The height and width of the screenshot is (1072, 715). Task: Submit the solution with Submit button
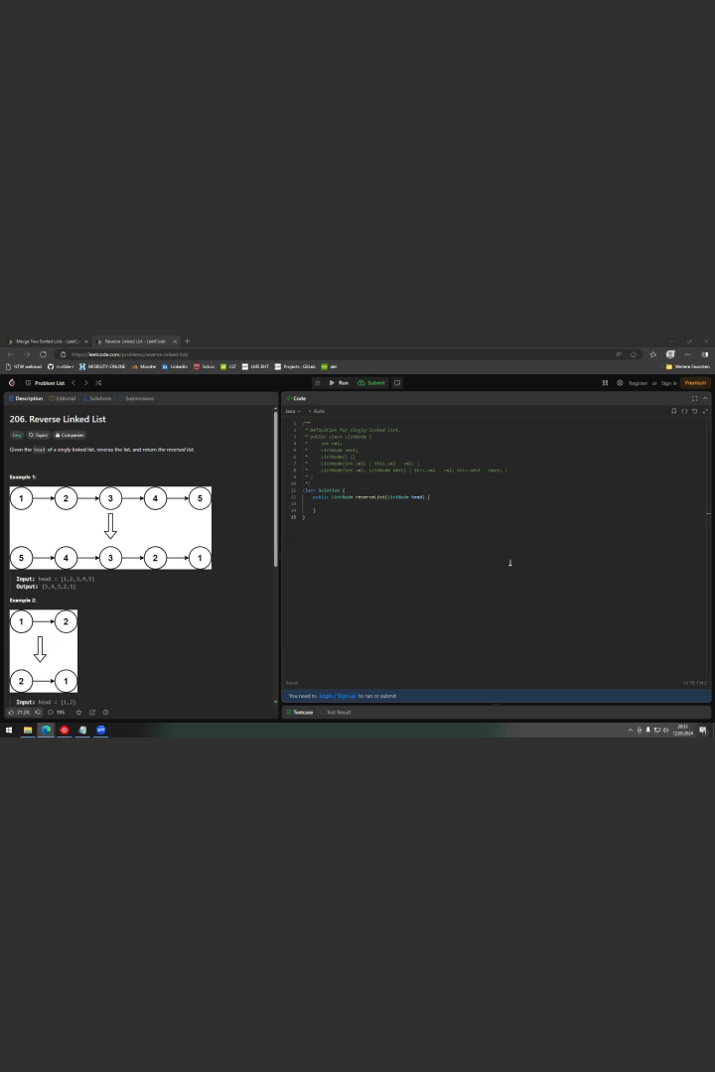371,383
